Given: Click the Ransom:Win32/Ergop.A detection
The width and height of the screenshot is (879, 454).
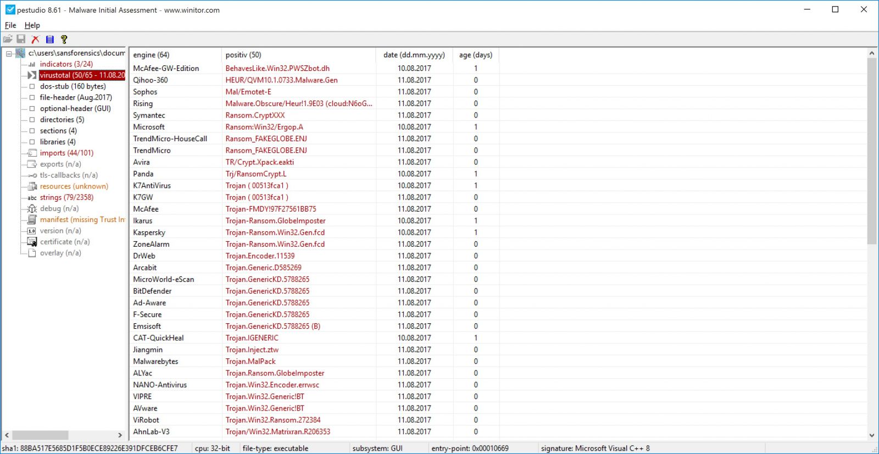Looking at the screenshot, I should [264, 127].
